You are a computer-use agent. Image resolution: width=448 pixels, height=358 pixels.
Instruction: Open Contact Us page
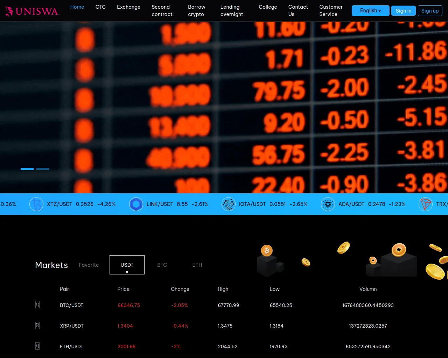(298, 11)
